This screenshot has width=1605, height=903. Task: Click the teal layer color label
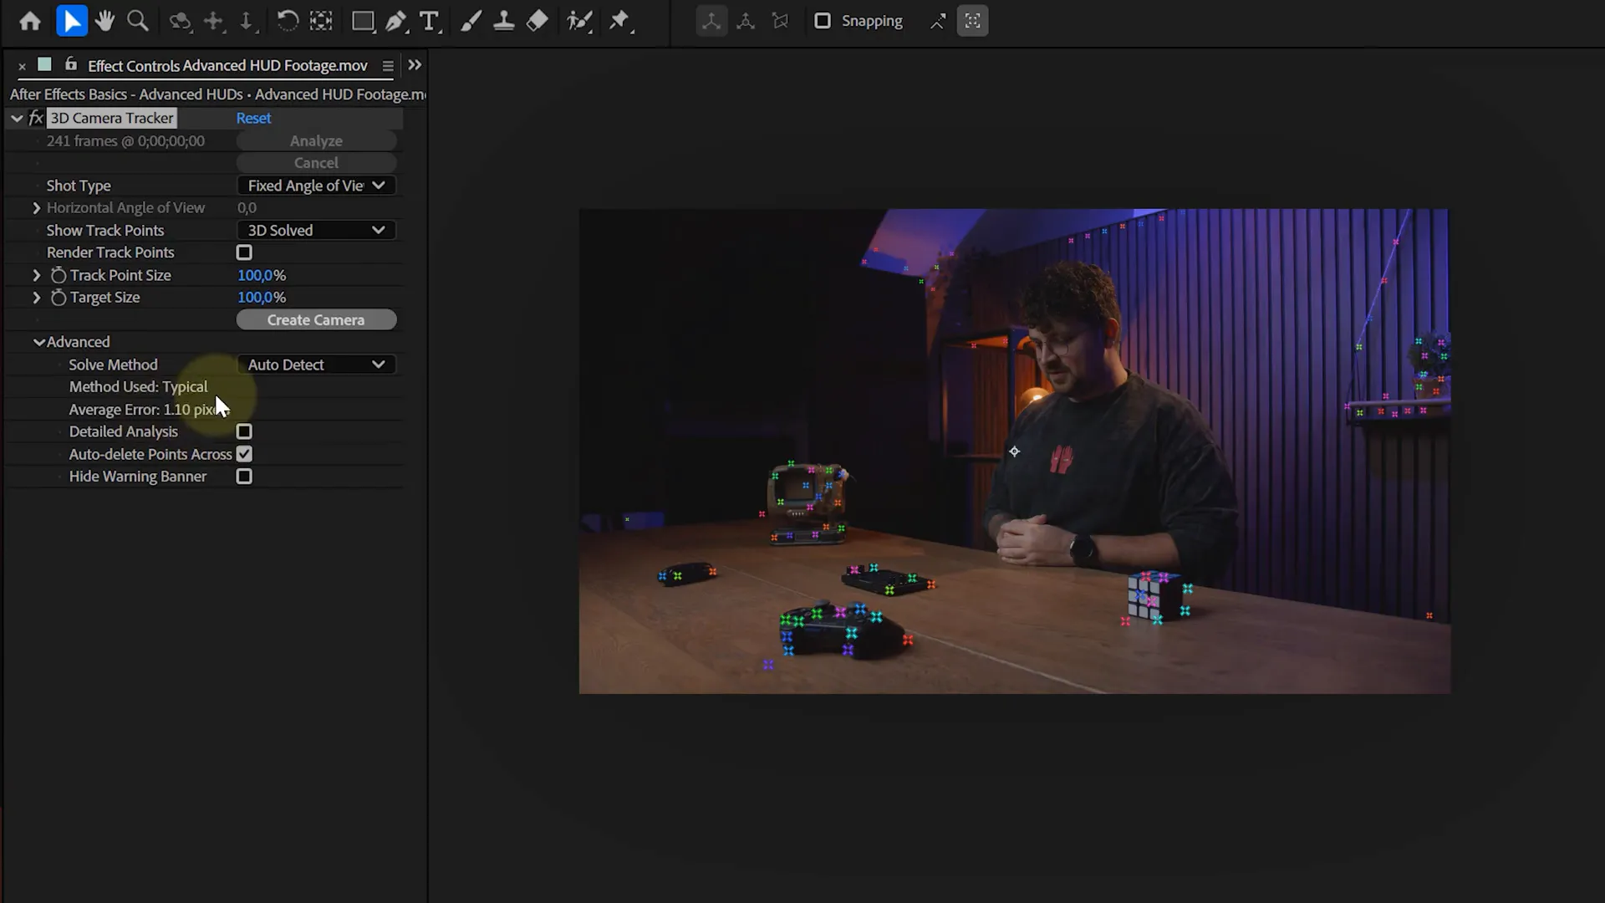tap(45, 64)
